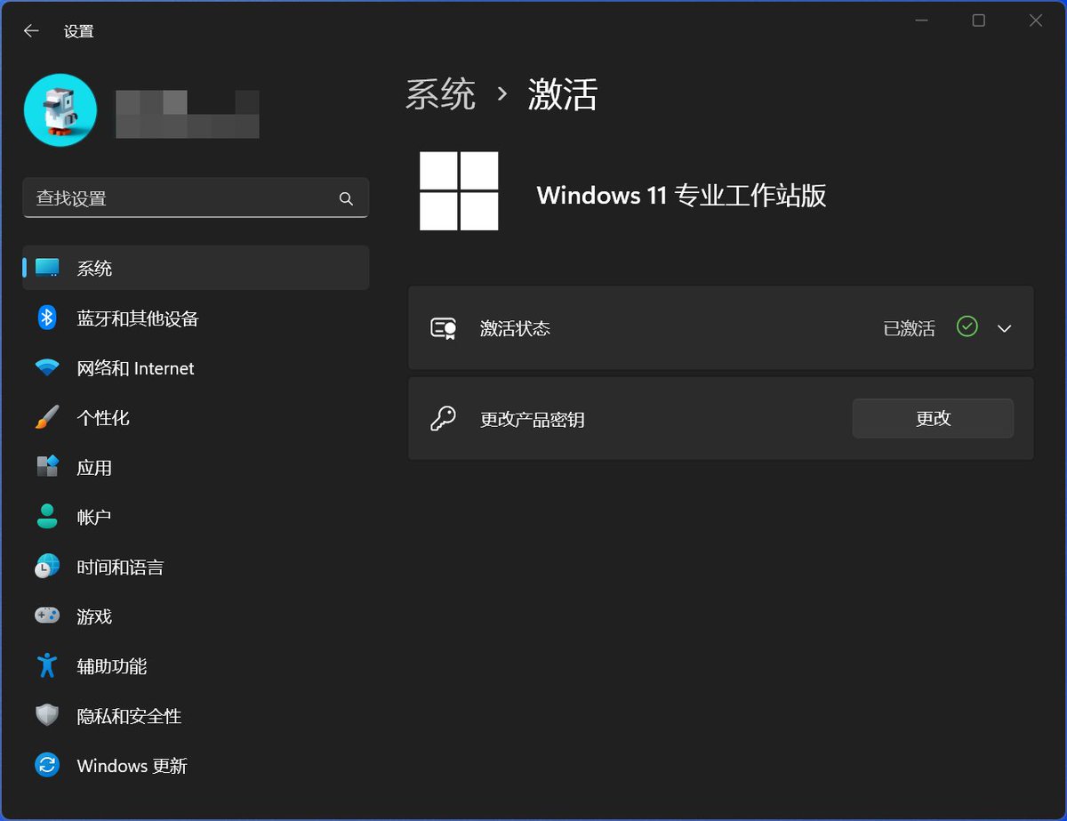This screenshot has height=821, width=1067.
Task: Click the blurred account name
Action: (x=188, y=114)
